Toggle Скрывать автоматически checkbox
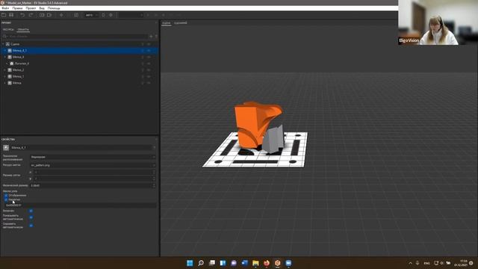This screenshot has width=478, height=269. [x=31, y=226]
